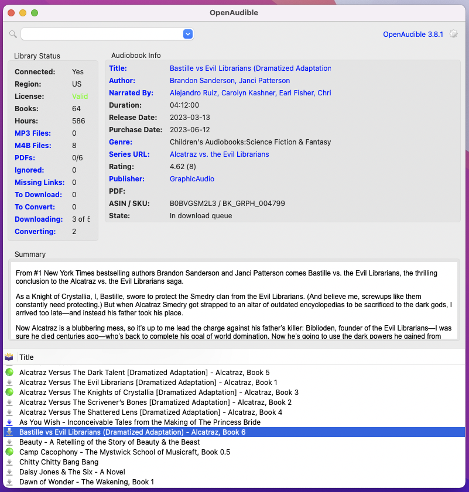This screenshot has height=492, width=469.
Task: Click the To Convert status link
Action: 35,207
